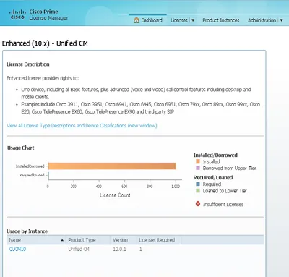Click Borrowed from Upper Tier purple swatch
This screenshot has width=289, height=277.
pyautogui.click(x=198, y=168)
